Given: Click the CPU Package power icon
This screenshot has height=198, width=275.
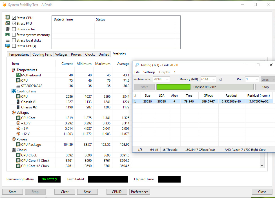Looking at the screenshot, I should (x=18, y=145).
